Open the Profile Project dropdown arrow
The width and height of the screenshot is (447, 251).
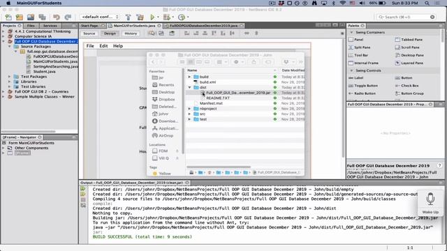(x=188, y=17)
